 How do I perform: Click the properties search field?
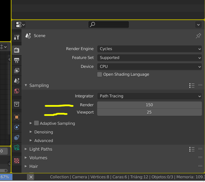pyautogui.click(x=109, y=25)
